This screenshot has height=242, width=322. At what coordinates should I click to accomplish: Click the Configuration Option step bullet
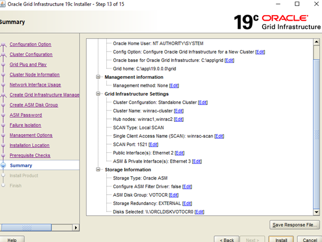3,44
